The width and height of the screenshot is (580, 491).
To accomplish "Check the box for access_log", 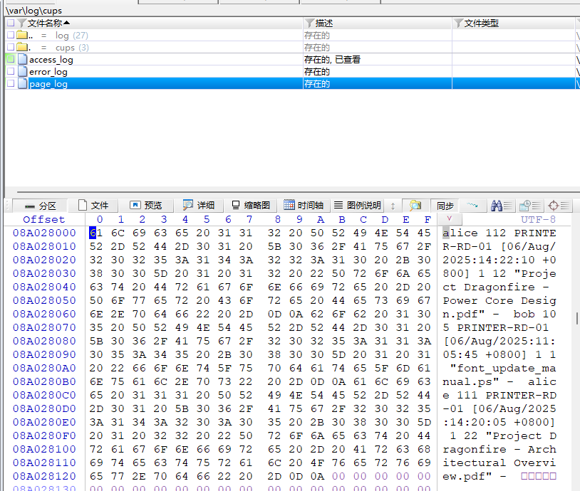I will click(11, 59).
